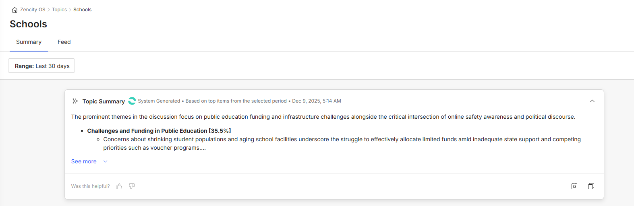Image resolution: width=634 pixels, height=206 pixels.
Task: Click the teal Zencity System Generated logo
Action: pos(132,101)
